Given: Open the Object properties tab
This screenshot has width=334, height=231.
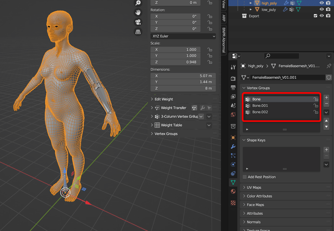Looking at the screenshot, I should coord(233,138).
